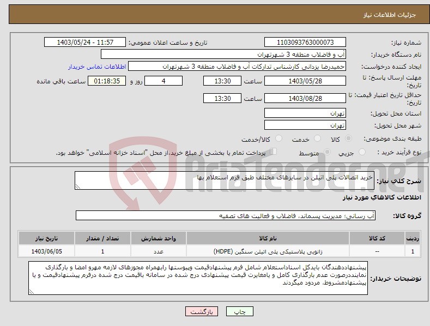The image size is (430, 326).
Task: Click the واحد شمارش column header
Action: [158, 238]
